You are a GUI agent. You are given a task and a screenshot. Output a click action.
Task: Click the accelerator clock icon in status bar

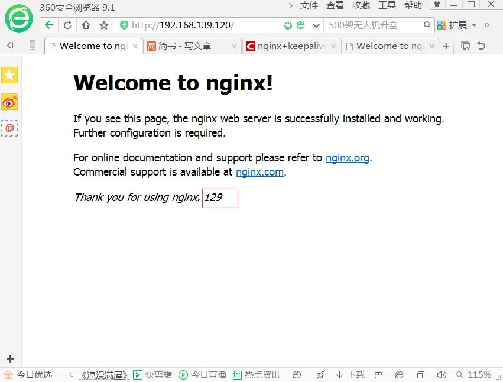pyautogui.click(x=297, y=375)
